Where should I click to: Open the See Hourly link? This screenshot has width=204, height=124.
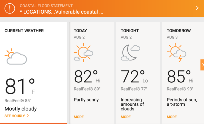point(15,116)
